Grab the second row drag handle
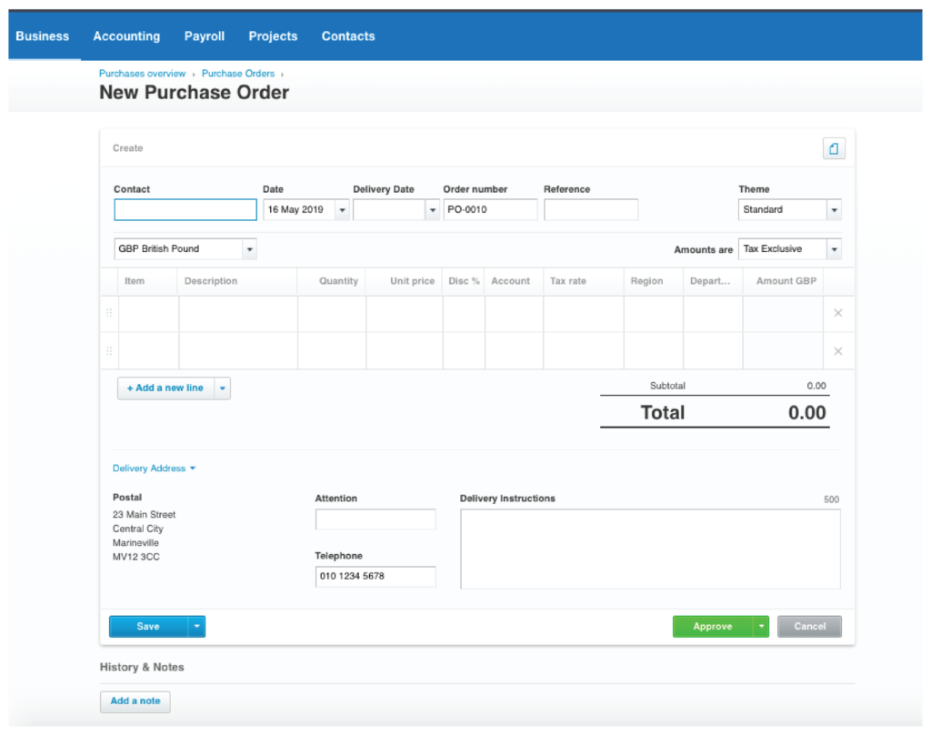The image size is (931, 746). 109,351
